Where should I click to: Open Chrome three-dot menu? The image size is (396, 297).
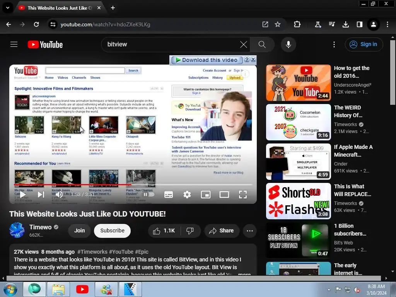tap(387, 24)
